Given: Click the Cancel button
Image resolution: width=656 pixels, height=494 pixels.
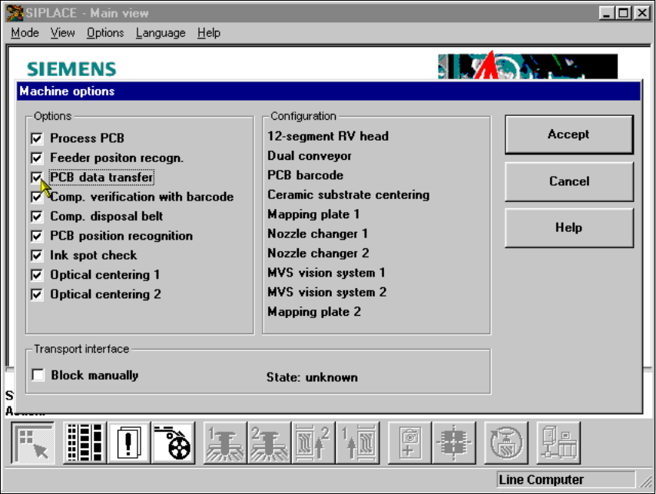Looking at the screenshot, I should 569,181.
